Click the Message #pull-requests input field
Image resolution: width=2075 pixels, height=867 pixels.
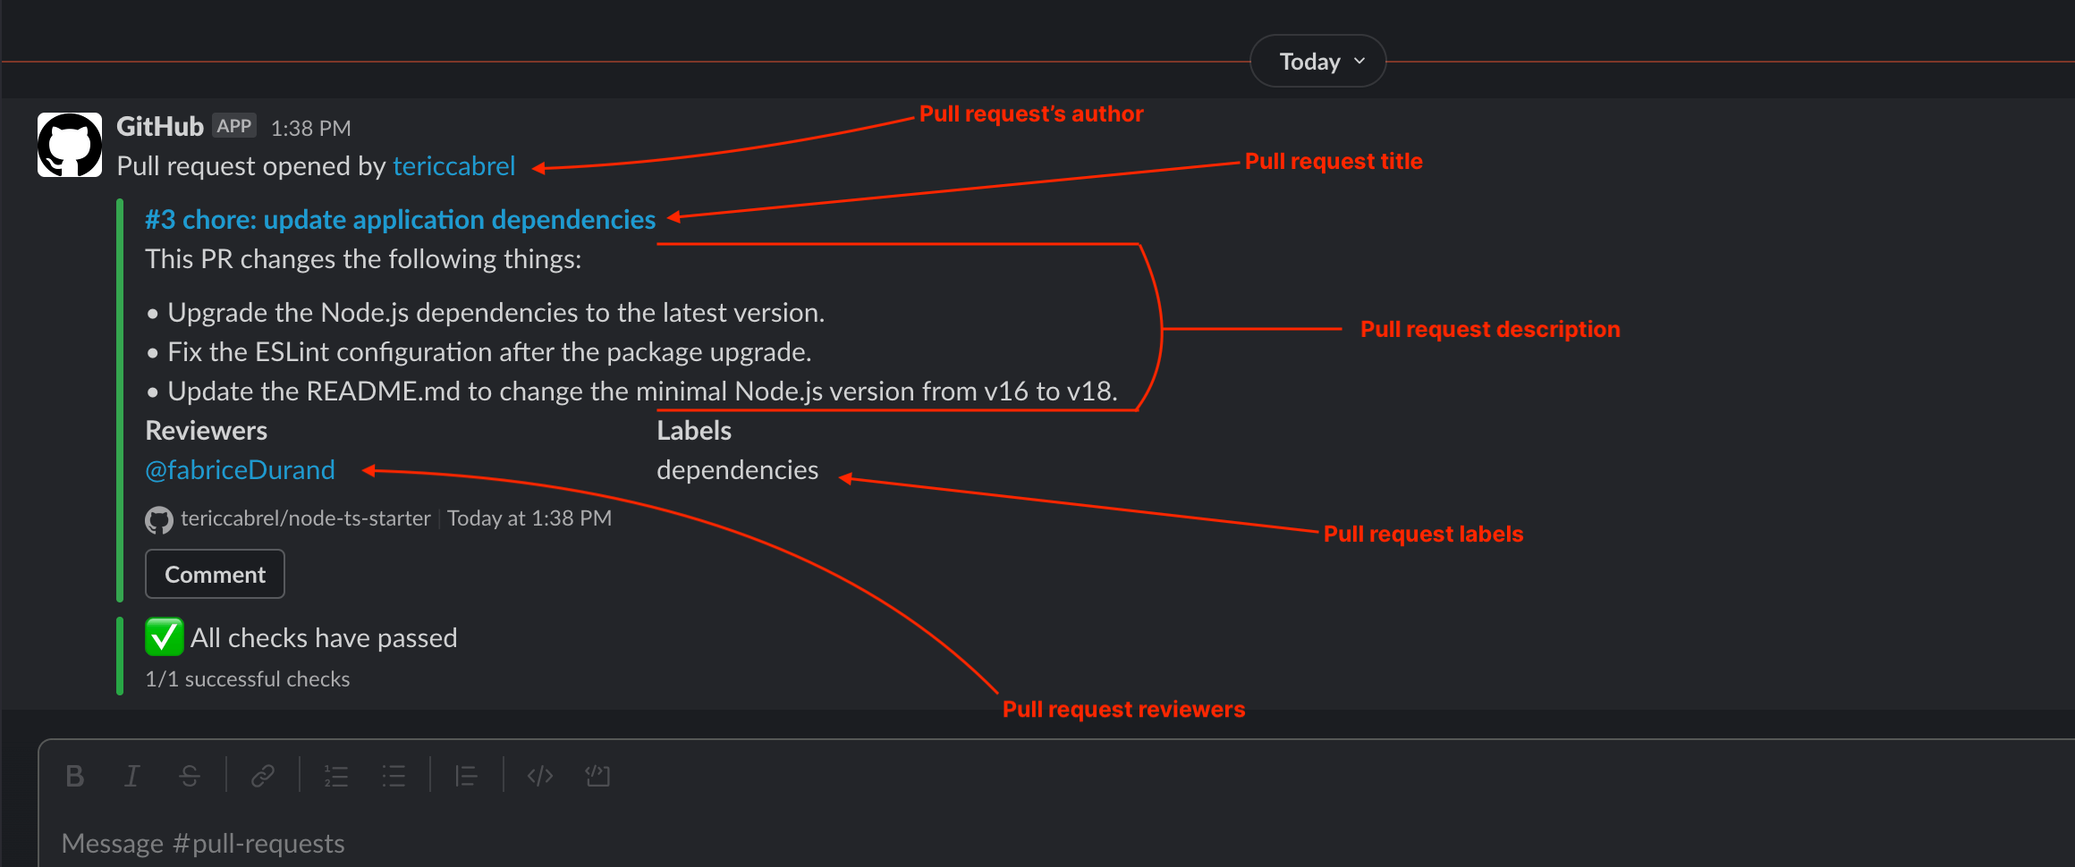pyautogui.click(x=202, y=842)
